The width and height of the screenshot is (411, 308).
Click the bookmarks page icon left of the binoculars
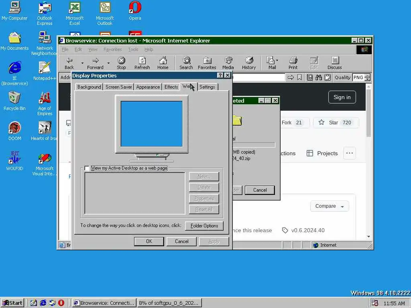[x=310, y=77]
